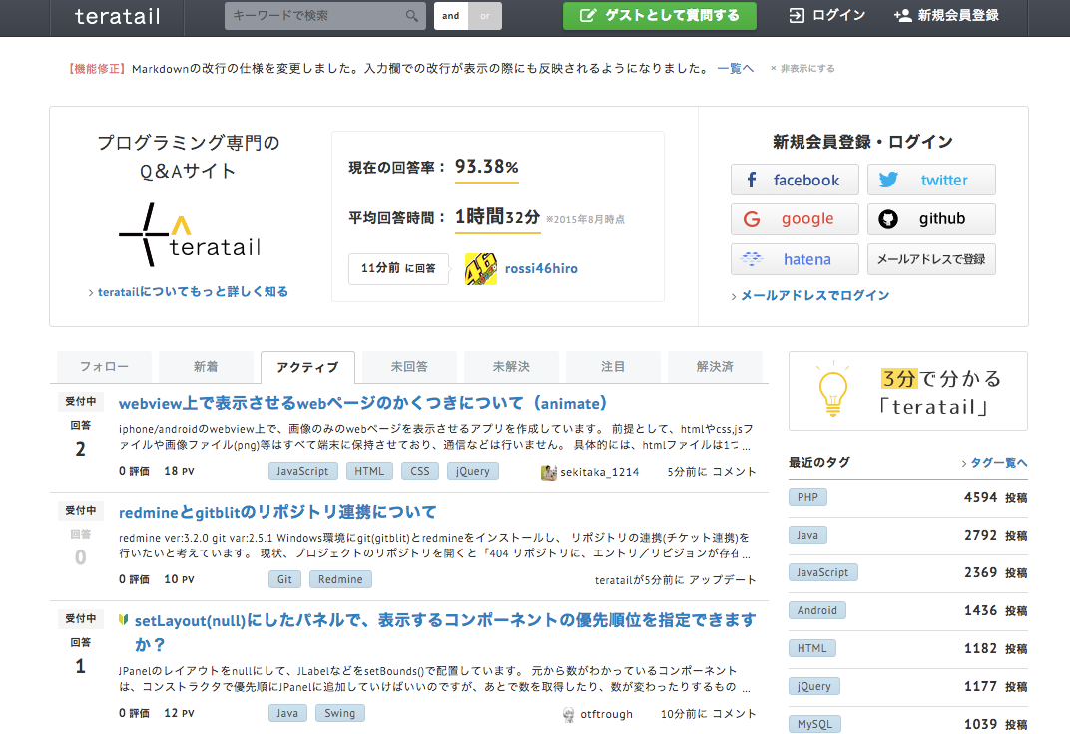Click the '10分前に コメント' text
The height and width of the screenshot is (734, 1070).
(709, 714)
